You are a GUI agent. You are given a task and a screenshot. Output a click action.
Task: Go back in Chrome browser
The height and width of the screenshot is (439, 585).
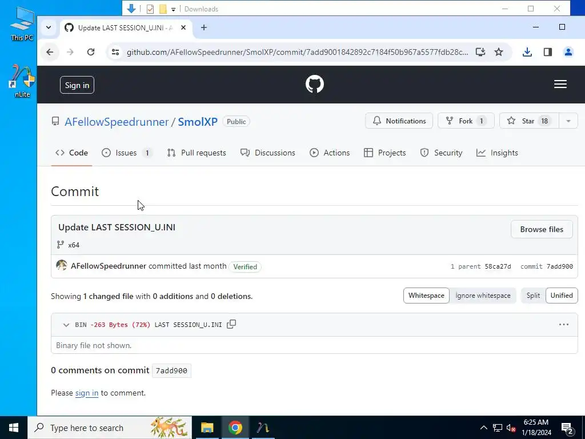(x=50, y=52)
